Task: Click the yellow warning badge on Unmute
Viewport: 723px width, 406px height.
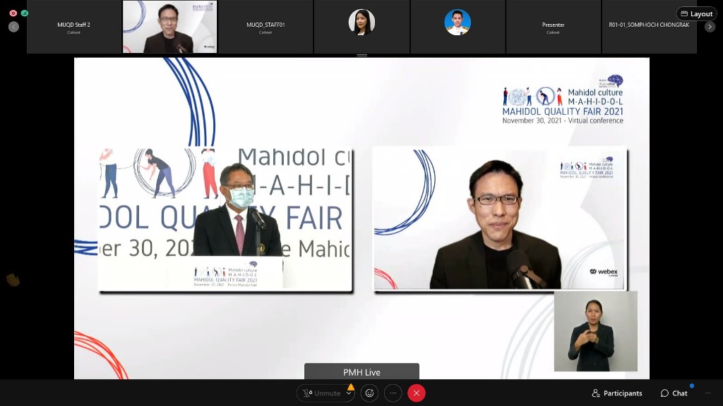Action: pyautogui.click(x=351, y=387)
